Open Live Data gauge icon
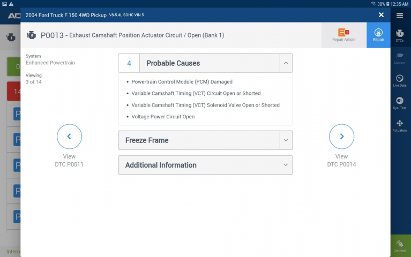Viewport: 411px width, 257px height. [399, 81]
